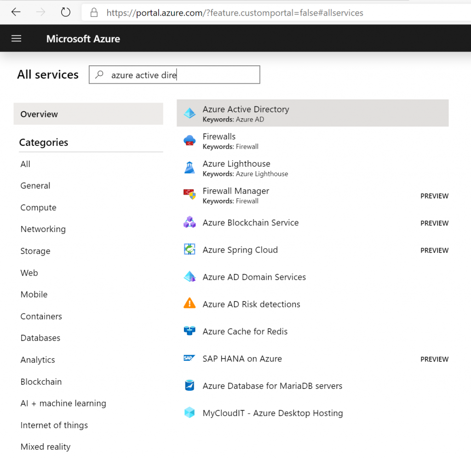Select the Mobile category

(x=34, y=295)
